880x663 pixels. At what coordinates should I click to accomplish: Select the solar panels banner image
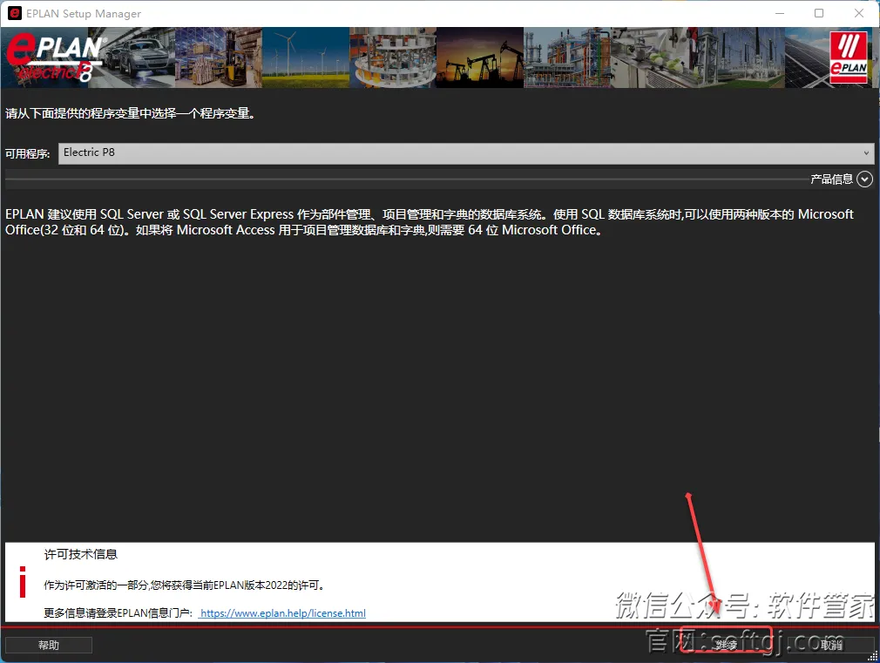pos(802,57)
